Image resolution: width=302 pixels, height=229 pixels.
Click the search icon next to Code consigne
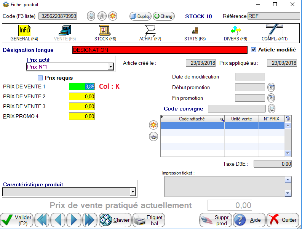[271, 109]
